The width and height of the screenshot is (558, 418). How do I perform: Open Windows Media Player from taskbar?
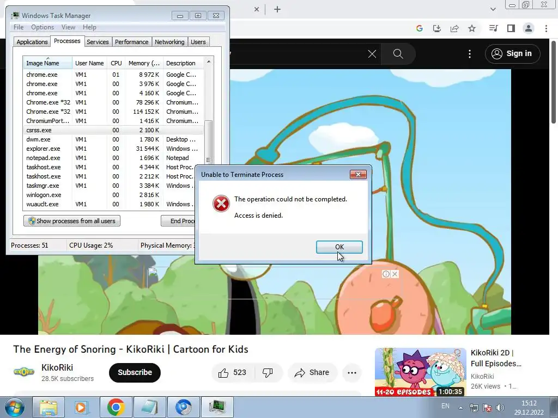click(x=82, y=407)
